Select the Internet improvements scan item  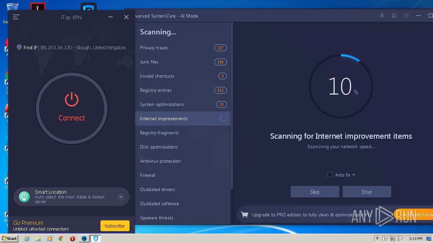pos(183,118)
